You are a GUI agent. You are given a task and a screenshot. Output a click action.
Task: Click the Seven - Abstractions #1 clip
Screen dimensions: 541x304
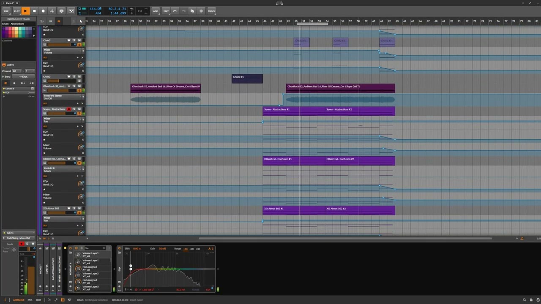click(294, 111)
